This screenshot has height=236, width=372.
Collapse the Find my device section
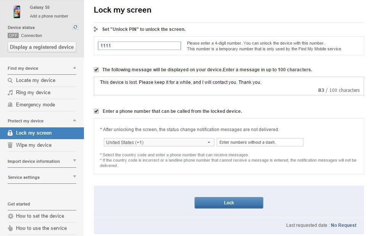point(75,68)
